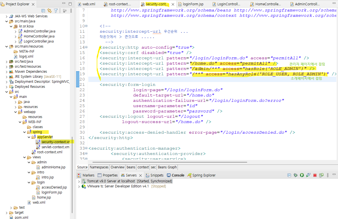Screen dimensions: 338x219
Task: Open the sec editor page tab
Action: coord(153,167)
